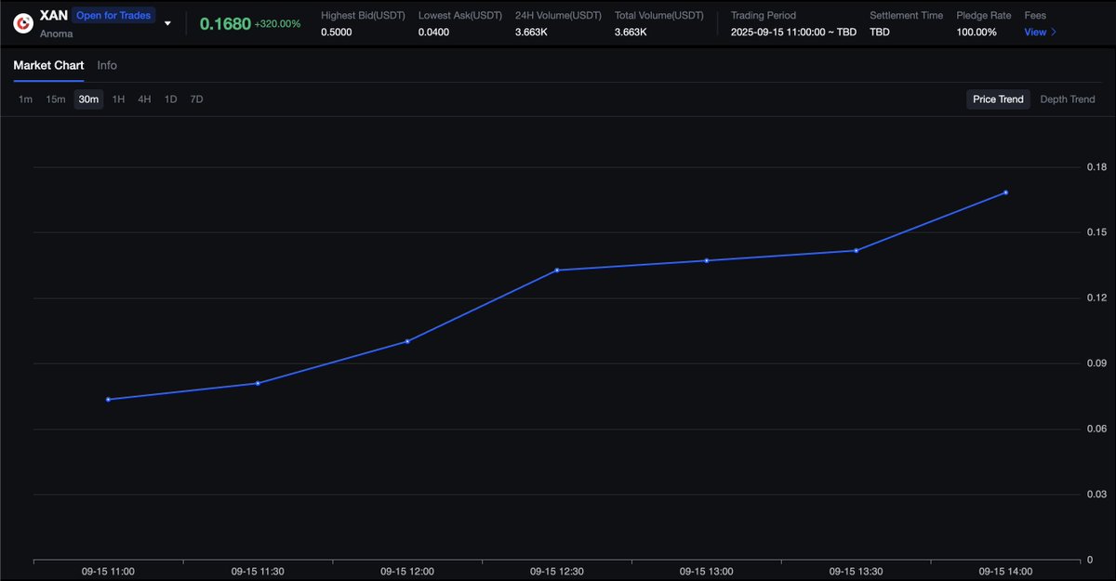Click the Open for Trades badge
The width and height of the screenshot is (1116, 581).
coord(113,15)
